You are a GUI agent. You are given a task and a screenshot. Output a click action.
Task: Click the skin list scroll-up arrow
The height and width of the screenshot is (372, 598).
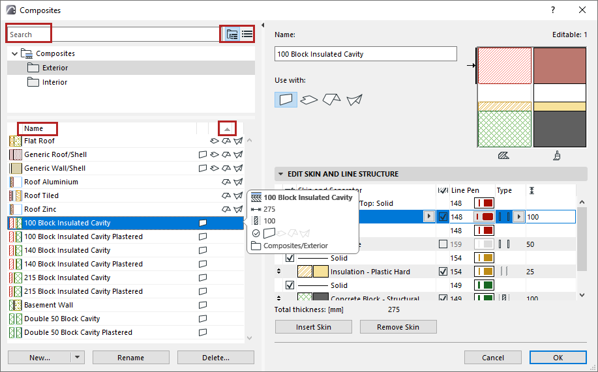coord(582,202)
